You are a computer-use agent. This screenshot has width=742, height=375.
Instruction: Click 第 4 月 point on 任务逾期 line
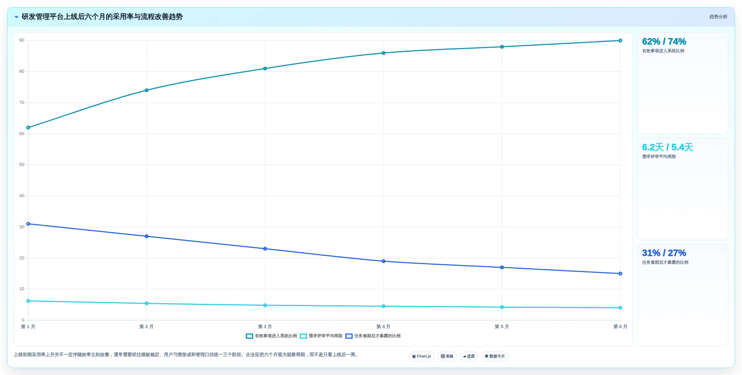point(383,261)
